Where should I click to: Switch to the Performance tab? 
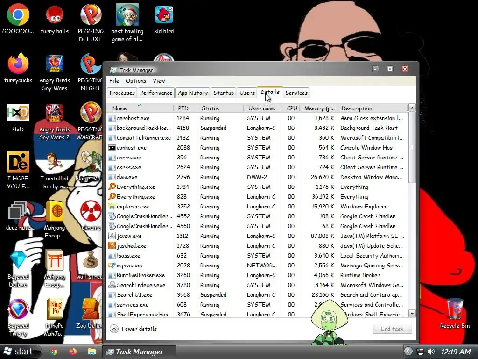click(156, 93)
